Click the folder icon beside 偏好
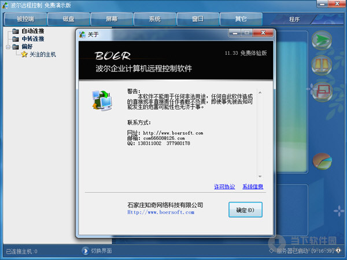This screenshot has height=260, width=347. coord(16,47)
